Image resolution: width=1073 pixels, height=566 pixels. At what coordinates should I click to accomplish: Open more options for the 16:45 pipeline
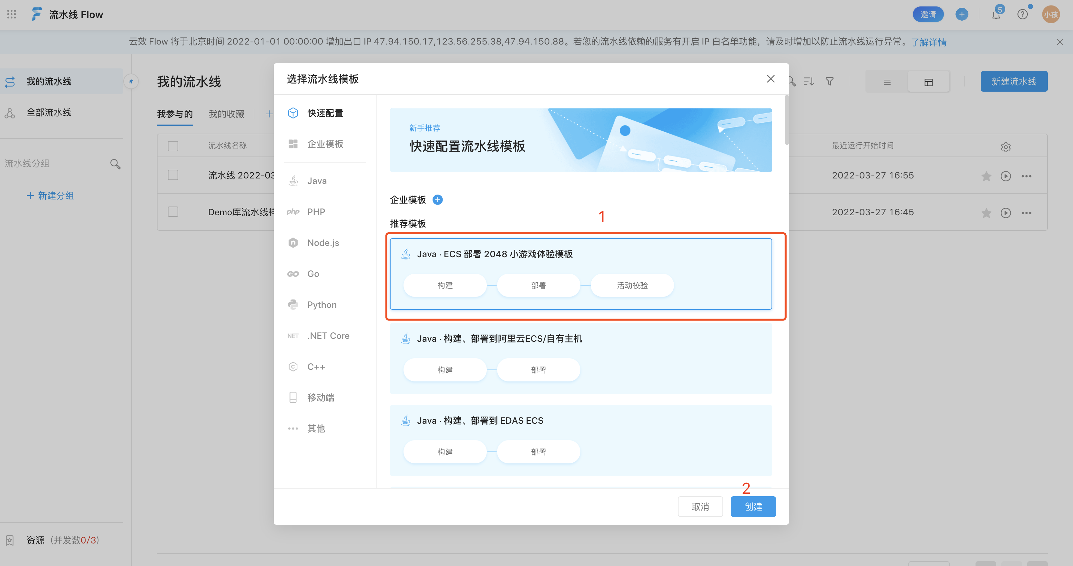[1026, 213]
